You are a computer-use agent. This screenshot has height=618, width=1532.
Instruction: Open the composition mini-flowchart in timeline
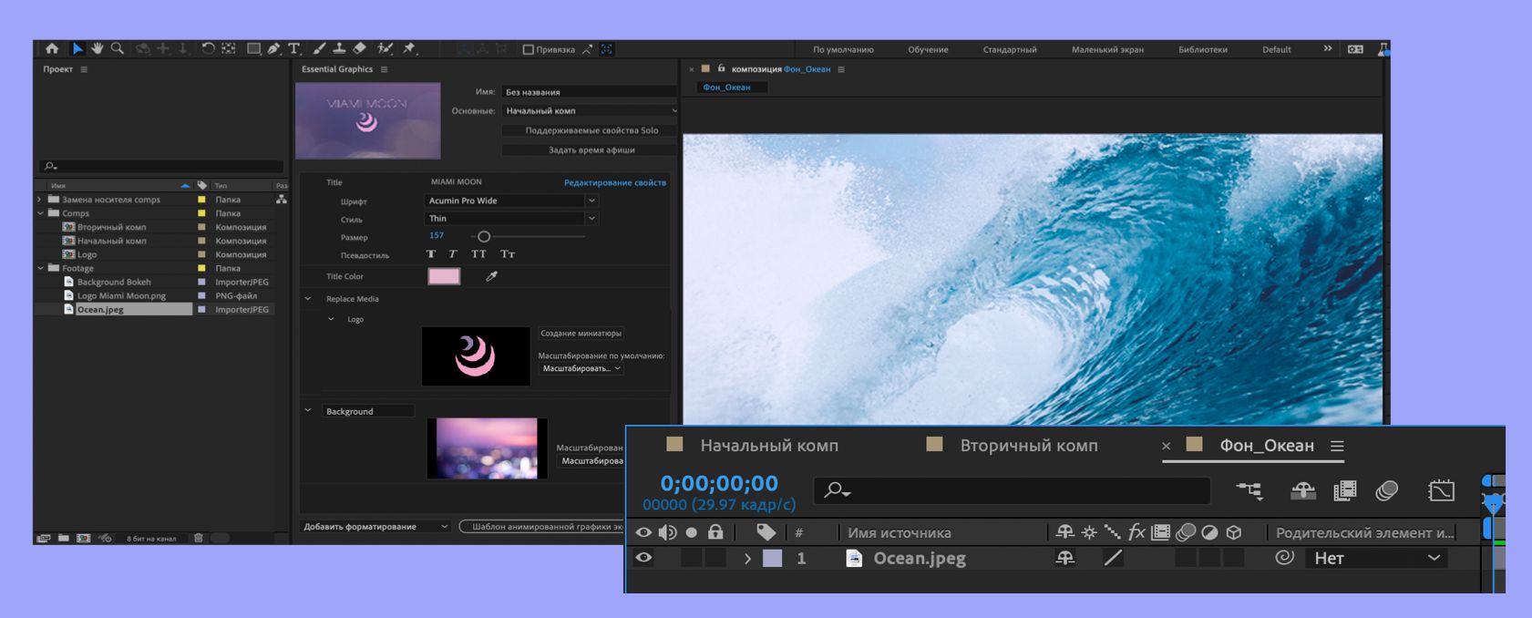tap(1249, 490)
